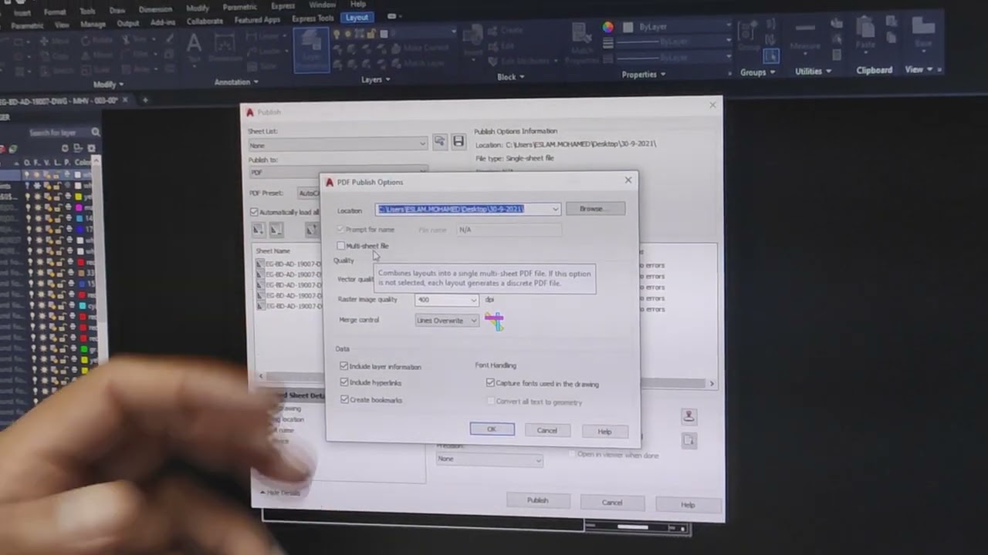Close the EG-BD-AD-19007 drawing tab

(x=125, y=100)
